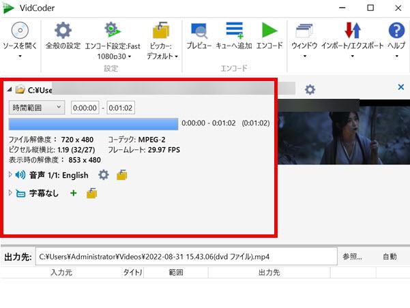Screen dimensions: 410x308
Task: Click the 自動 output button
Action: point(390,256)
